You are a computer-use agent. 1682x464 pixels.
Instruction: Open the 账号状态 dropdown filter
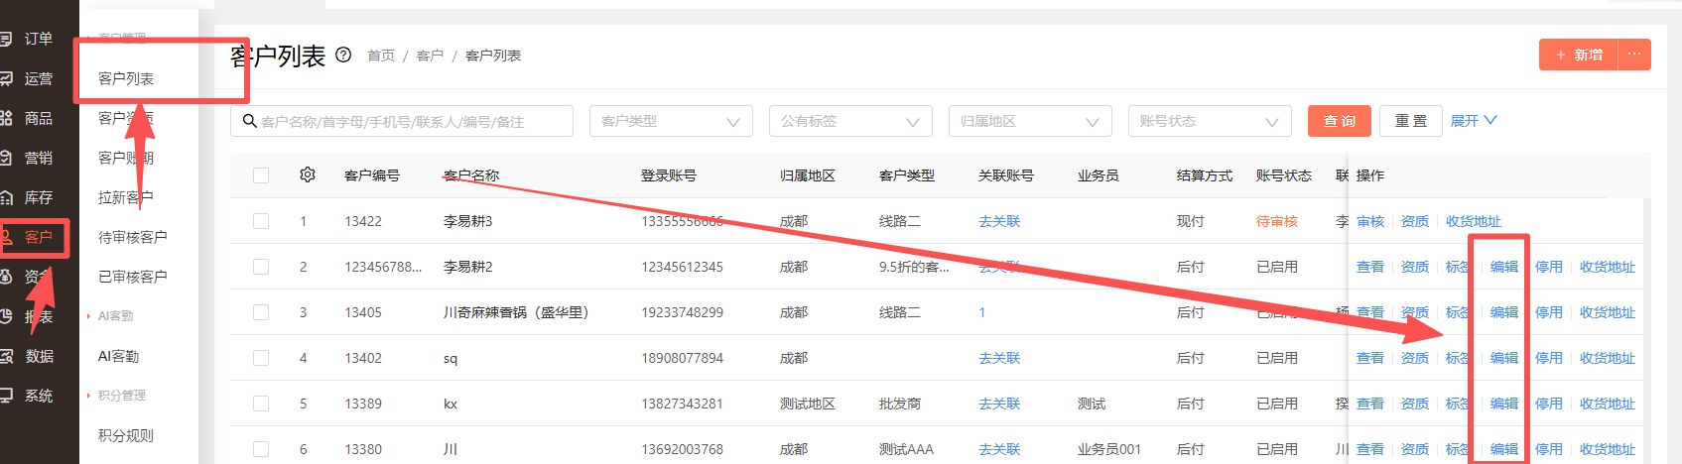coord(1210,121)
